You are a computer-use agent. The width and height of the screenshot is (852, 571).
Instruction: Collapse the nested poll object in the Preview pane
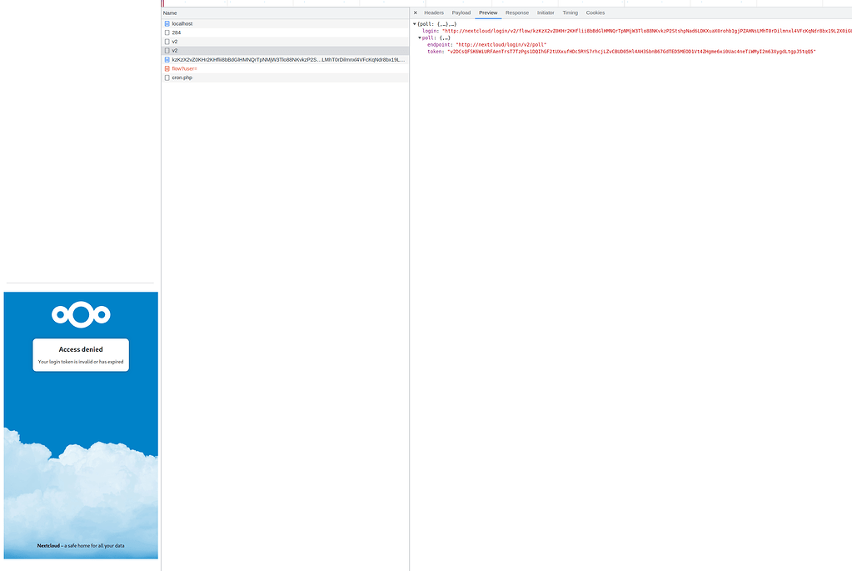[418, 37]
